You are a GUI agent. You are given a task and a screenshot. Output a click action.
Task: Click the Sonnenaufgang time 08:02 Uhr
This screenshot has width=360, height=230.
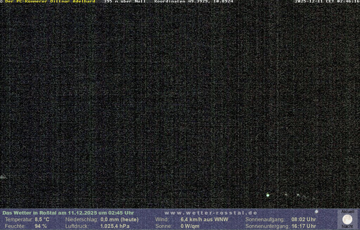point(303,219)
